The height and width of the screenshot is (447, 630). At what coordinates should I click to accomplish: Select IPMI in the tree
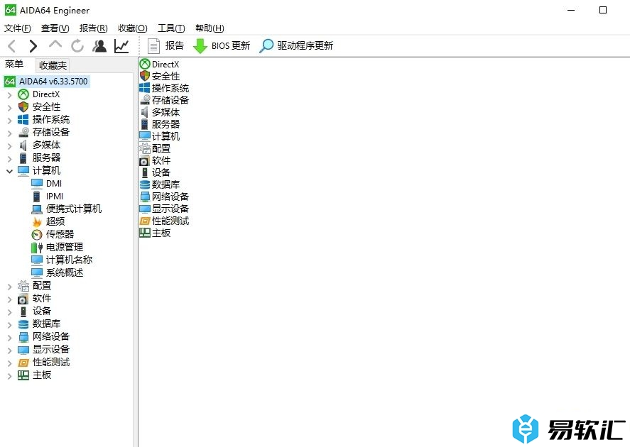[55, 197]
